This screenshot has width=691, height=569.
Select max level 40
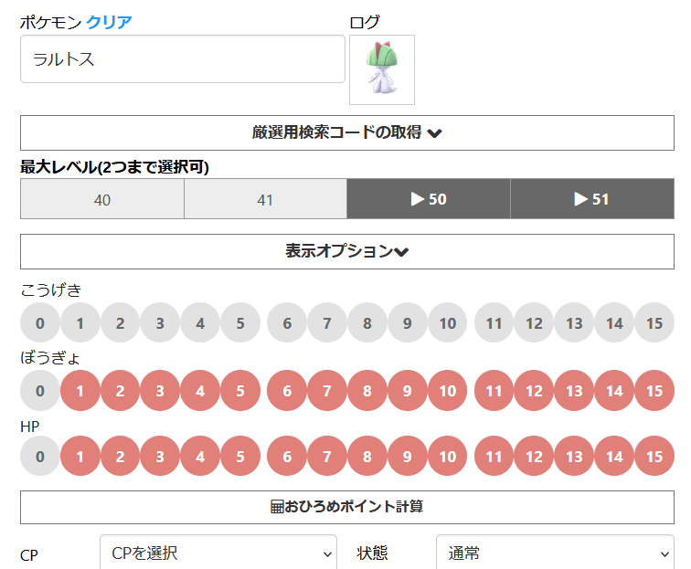click(x=101, y=199)
